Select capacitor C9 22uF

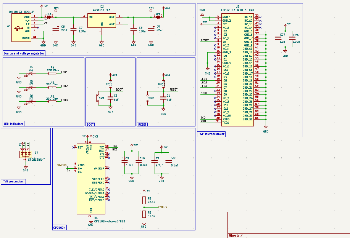click(x=151, y=29)
